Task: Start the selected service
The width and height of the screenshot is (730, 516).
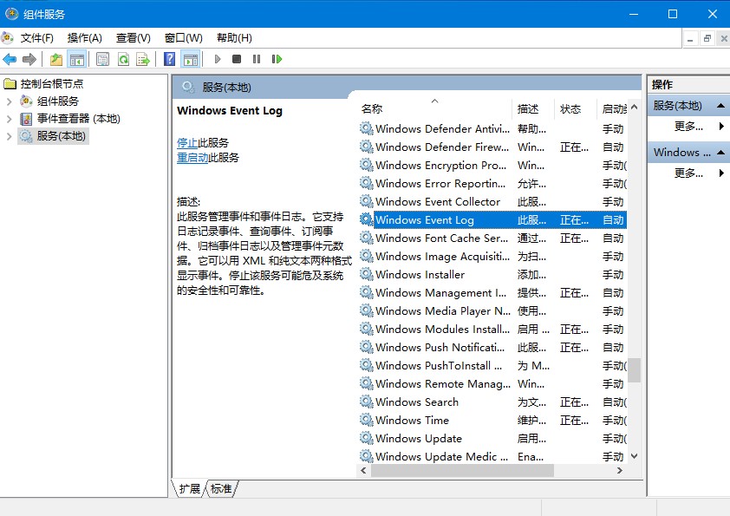Action: point(218,58)
